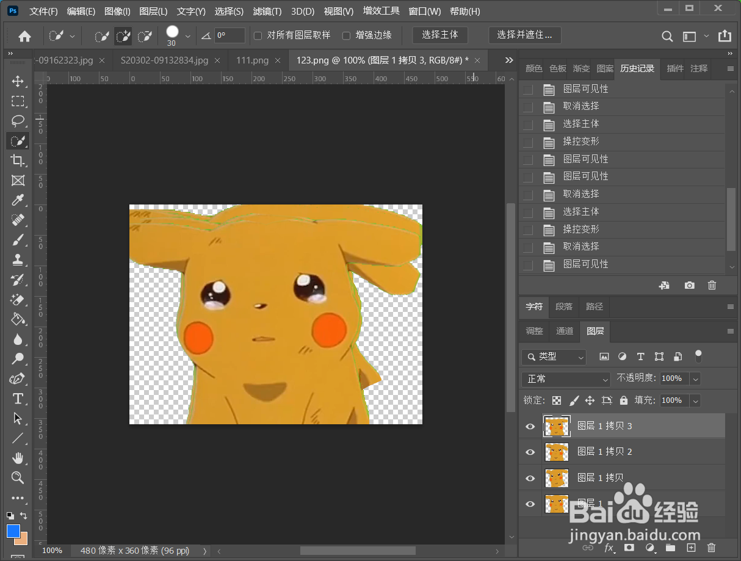Select the Lasso tool
The width and height of the screenshot is (741, 561).
[x=18, y=121]
